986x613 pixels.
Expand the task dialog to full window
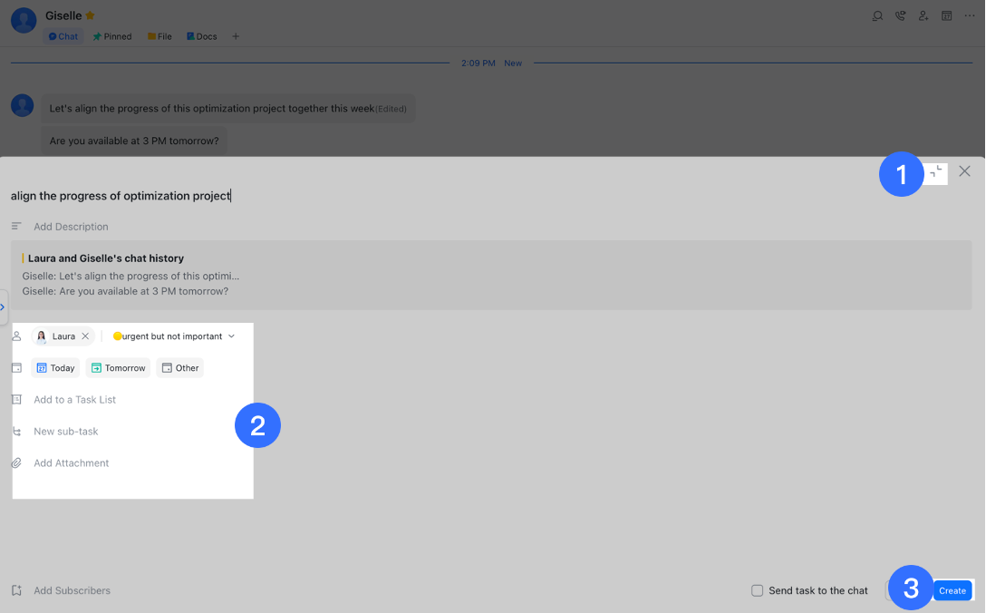pos(935,172)
